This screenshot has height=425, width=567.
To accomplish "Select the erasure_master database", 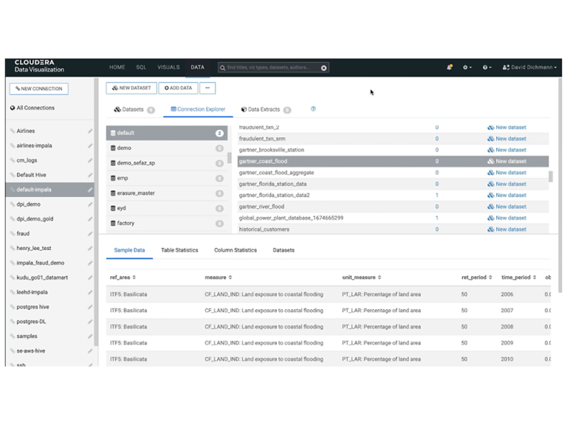I will pyautogui.click(x=135, y=193).
